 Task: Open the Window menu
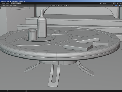(x=3, y=3)
